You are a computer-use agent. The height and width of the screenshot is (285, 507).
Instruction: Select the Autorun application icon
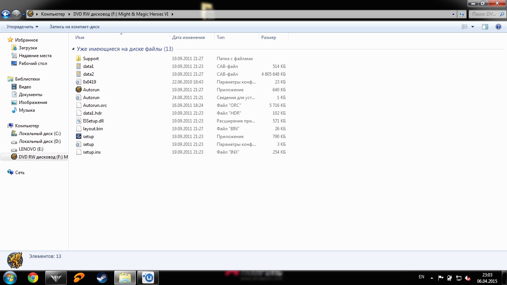[78, 90]
